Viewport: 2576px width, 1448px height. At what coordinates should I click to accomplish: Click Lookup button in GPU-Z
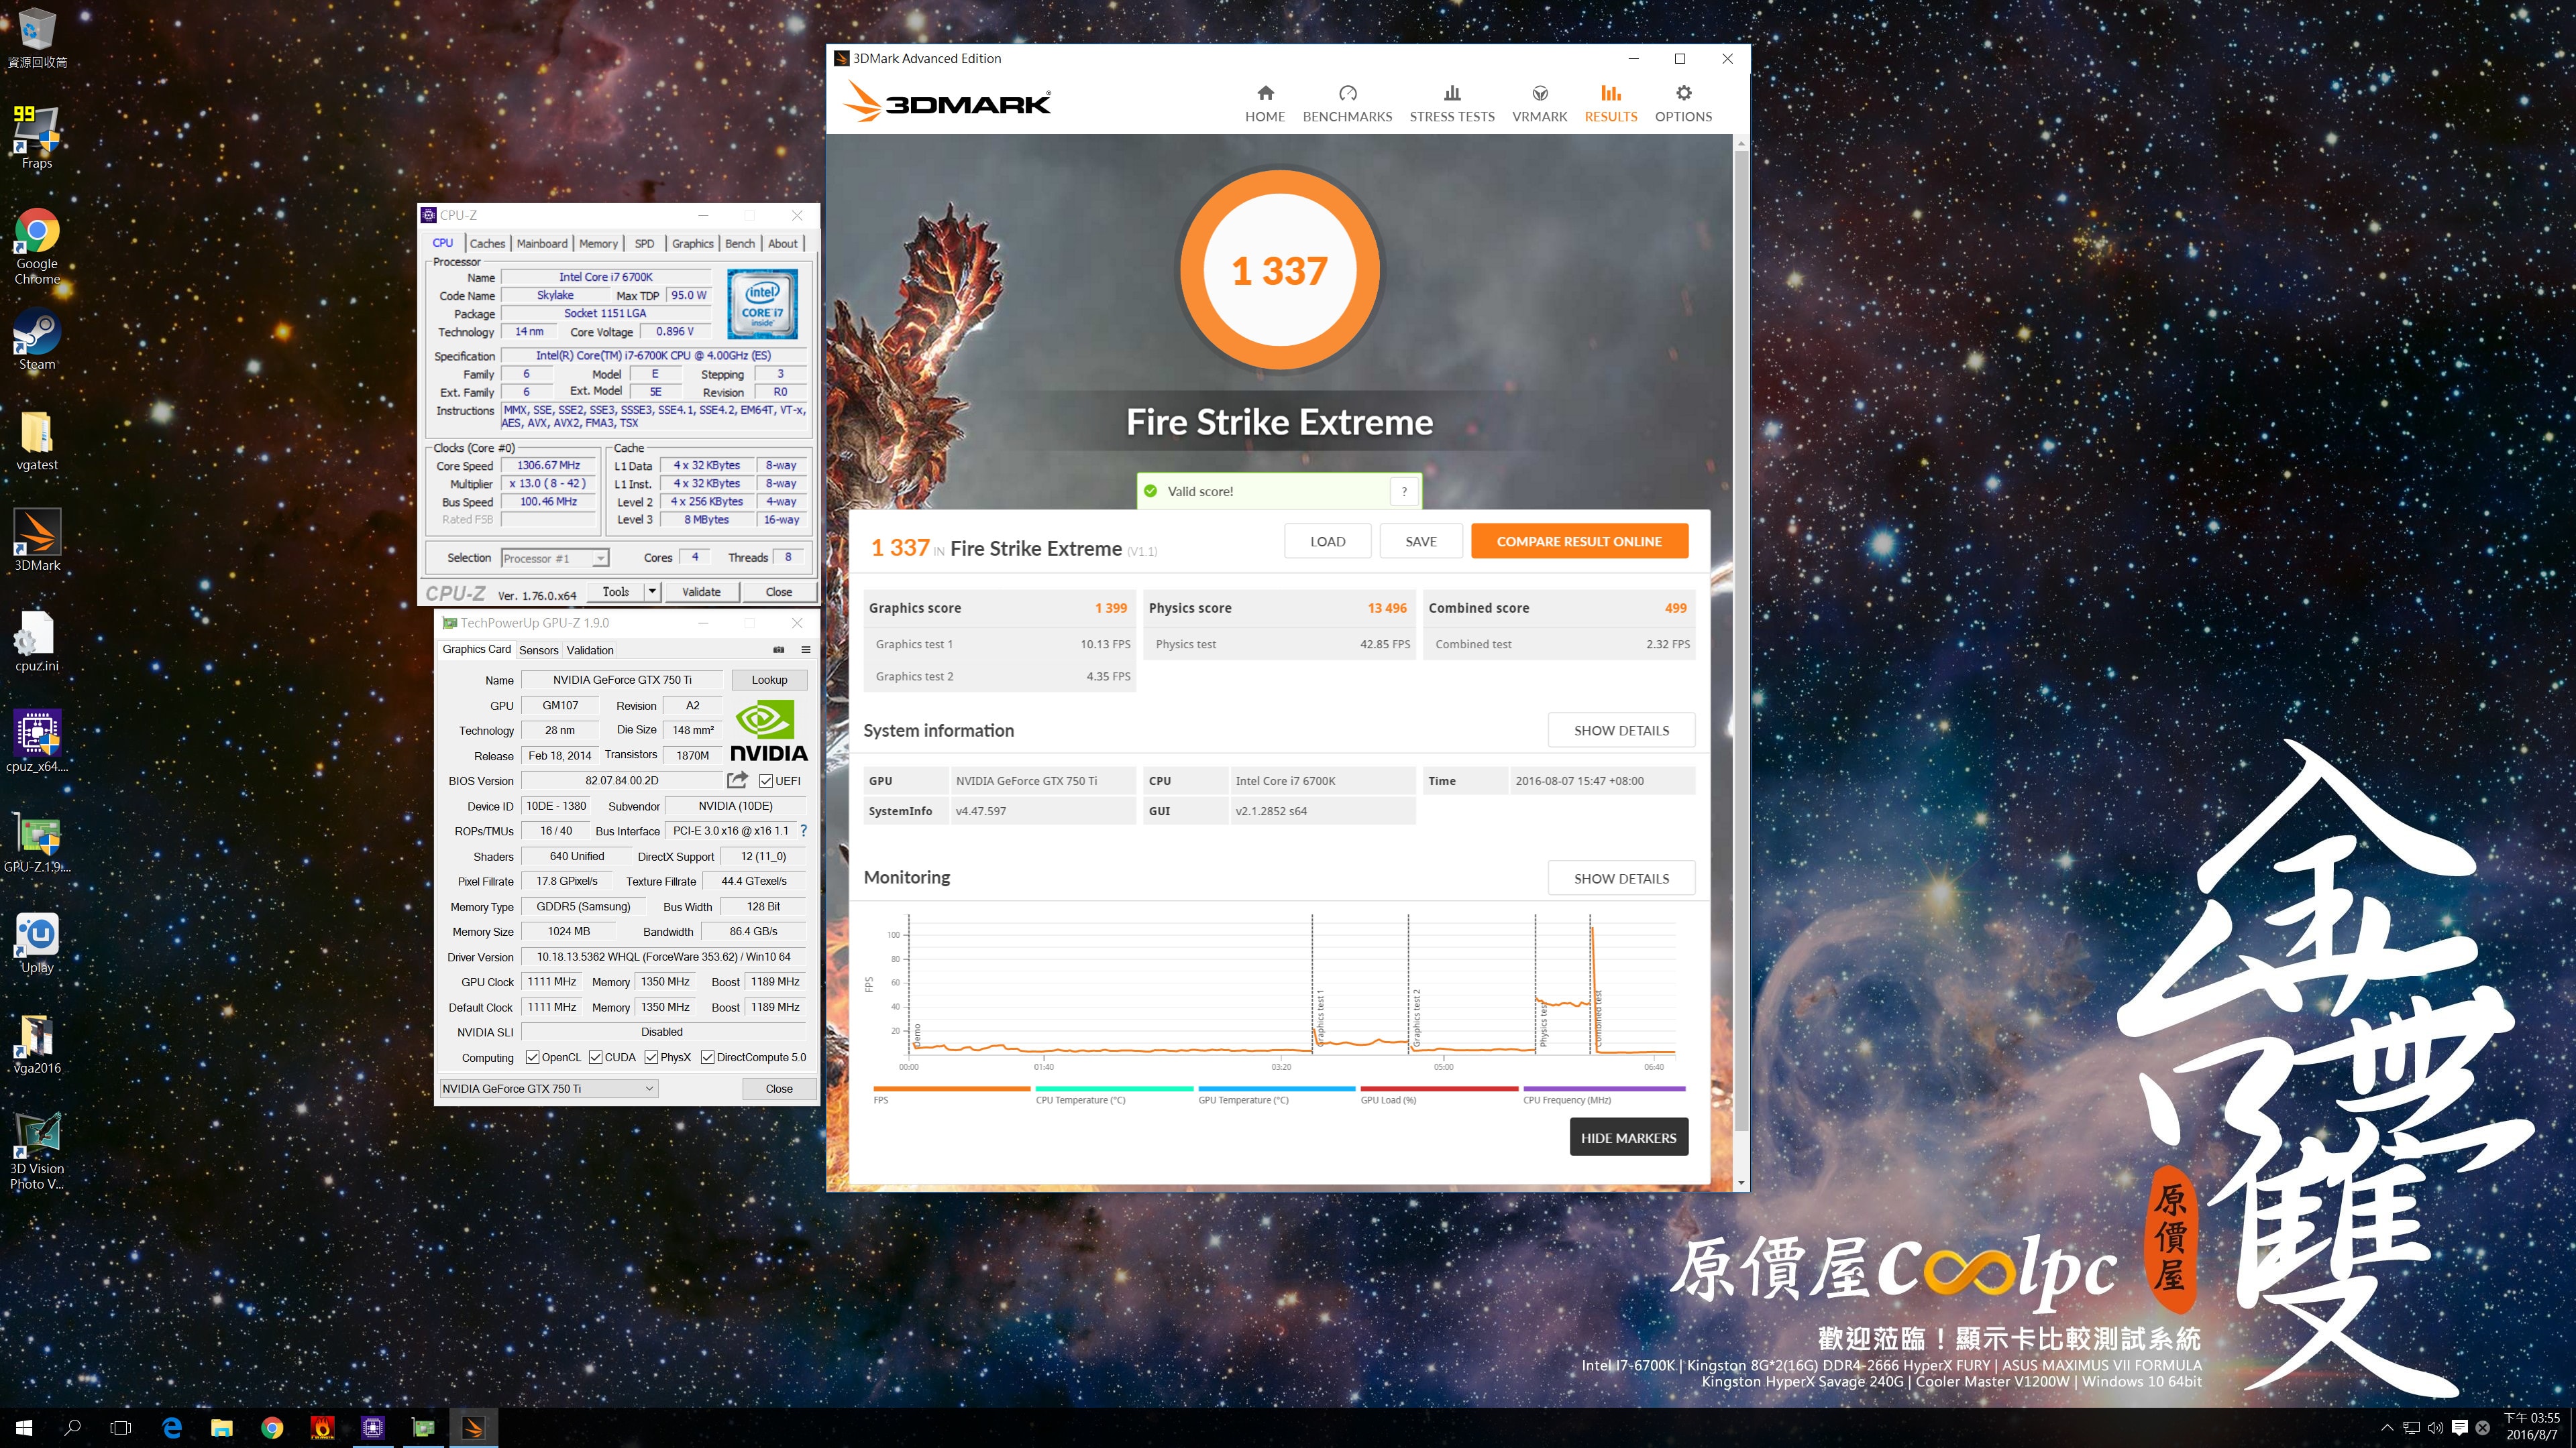point(769,680)
